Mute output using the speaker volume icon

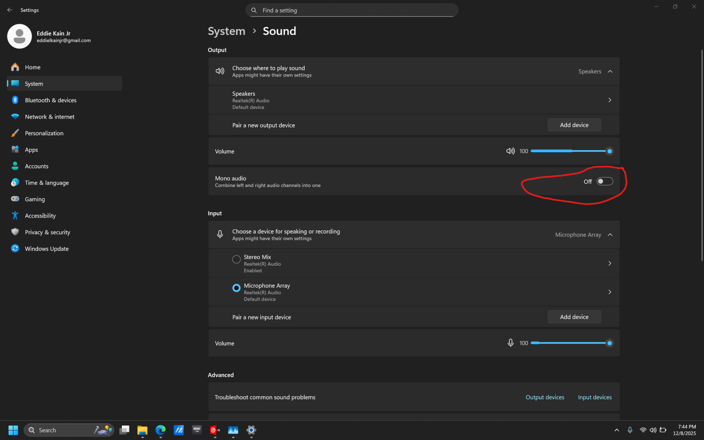tap(510, 151)
